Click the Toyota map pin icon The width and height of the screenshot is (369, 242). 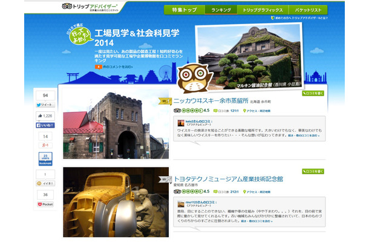pyautogui.click(x=244, y=192)
